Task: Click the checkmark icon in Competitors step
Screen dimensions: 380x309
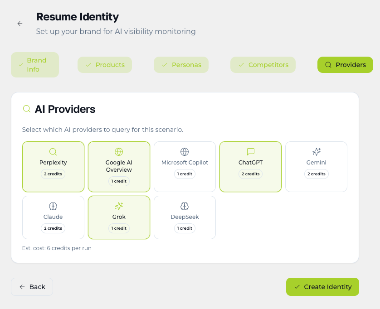Action: (241, 65)
